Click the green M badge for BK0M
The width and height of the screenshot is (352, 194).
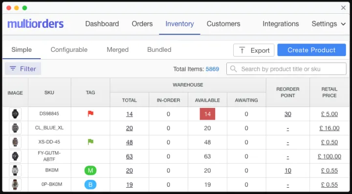point(90,171)
